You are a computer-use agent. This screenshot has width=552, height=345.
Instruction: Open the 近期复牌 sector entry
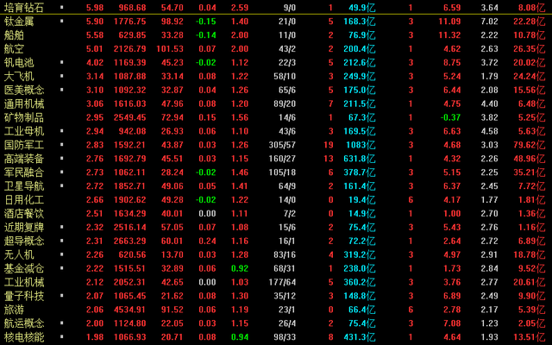click(24, 228)
